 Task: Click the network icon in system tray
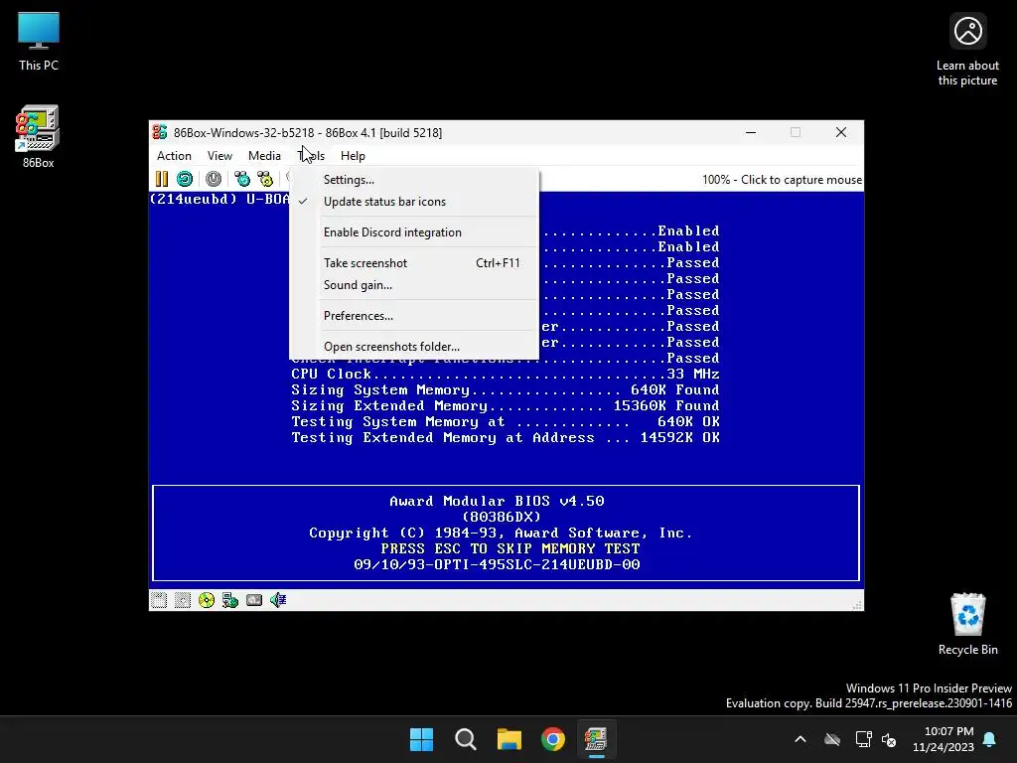point(863,739)
